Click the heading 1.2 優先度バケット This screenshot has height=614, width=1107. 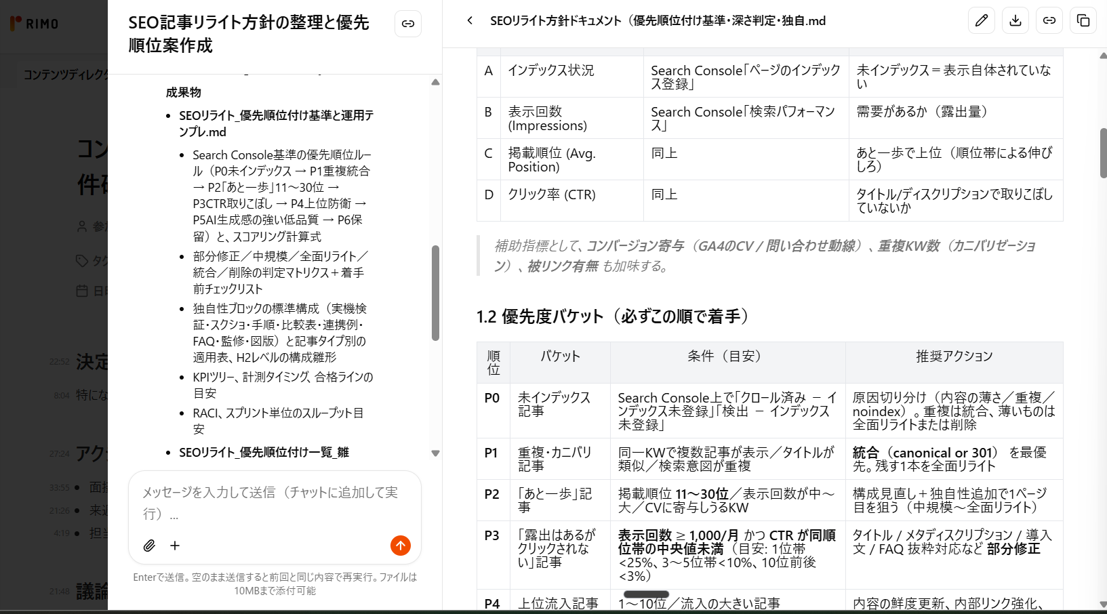click(x=613, y=316)
